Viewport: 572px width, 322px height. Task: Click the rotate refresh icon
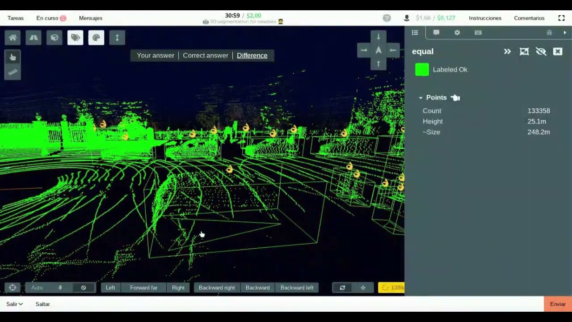pos(342,288)
